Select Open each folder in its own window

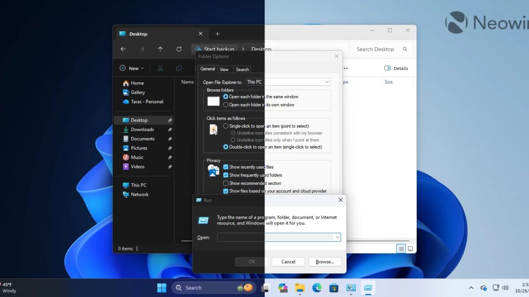259,105
